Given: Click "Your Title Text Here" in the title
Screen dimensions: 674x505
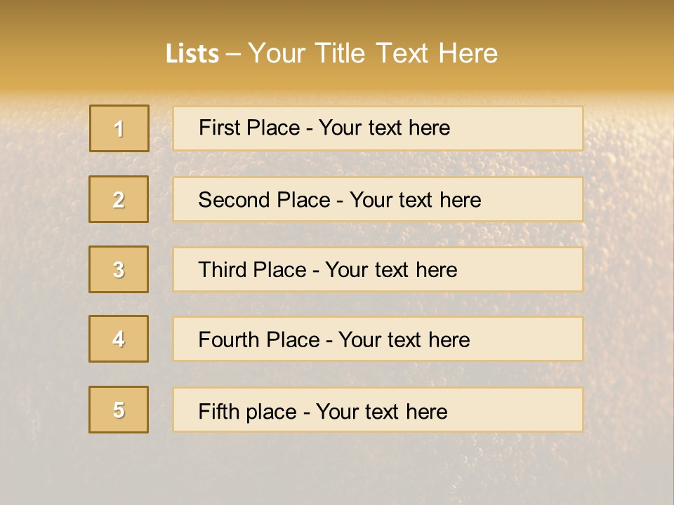Looking at the screenshot, I should tap(373, 53).
